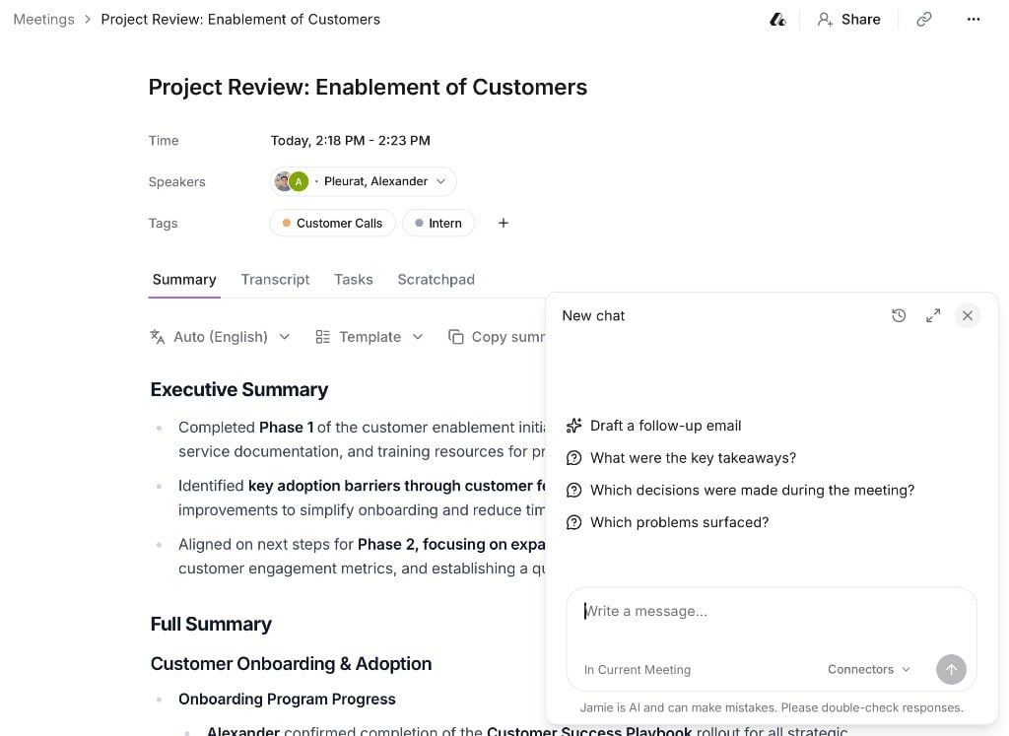The height and width of the screenshot is (736, 1009).
Task: Click the Jamie logo icon in header
Action: [777, 20]
